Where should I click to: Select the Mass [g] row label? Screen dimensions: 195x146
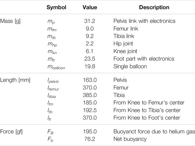coord(10,21)
